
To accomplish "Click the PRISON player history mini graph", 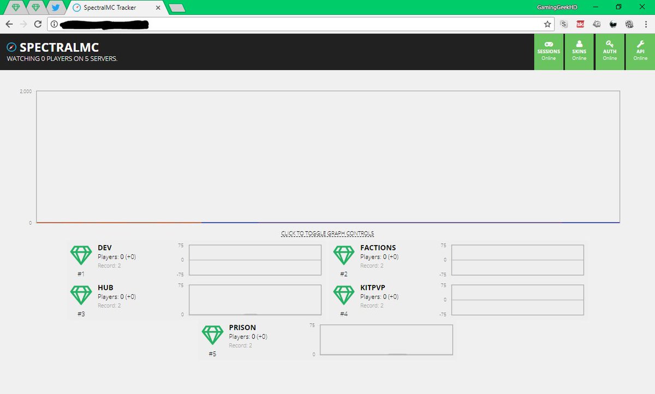I will 386,340.
